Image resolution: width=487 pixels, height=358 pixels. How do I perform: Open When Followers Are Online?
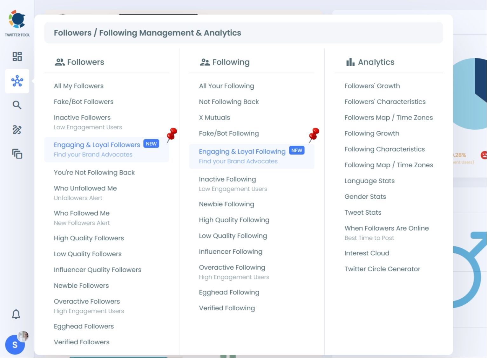click(386, 228)
